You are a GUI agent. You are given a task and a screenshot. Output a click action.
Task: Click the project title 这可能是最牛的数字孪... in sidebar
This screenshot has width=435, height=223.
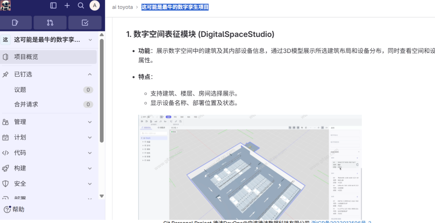pos(47,40)
